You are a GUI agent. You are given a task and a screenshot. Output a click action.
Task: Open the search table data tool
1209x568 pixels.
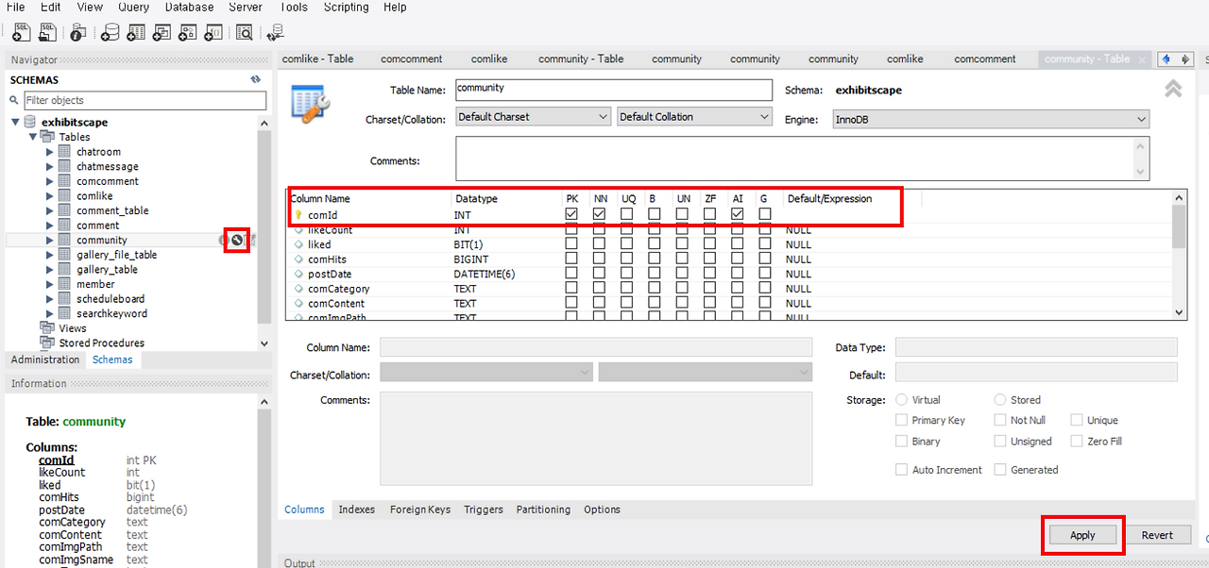(x=246, y=32)
